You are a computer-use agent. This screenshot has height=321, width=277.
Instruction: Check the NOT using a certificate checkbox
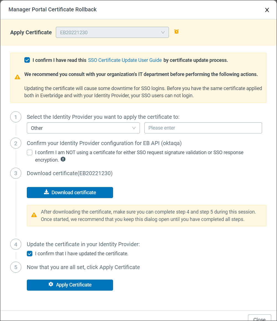(x=30, y=152)
